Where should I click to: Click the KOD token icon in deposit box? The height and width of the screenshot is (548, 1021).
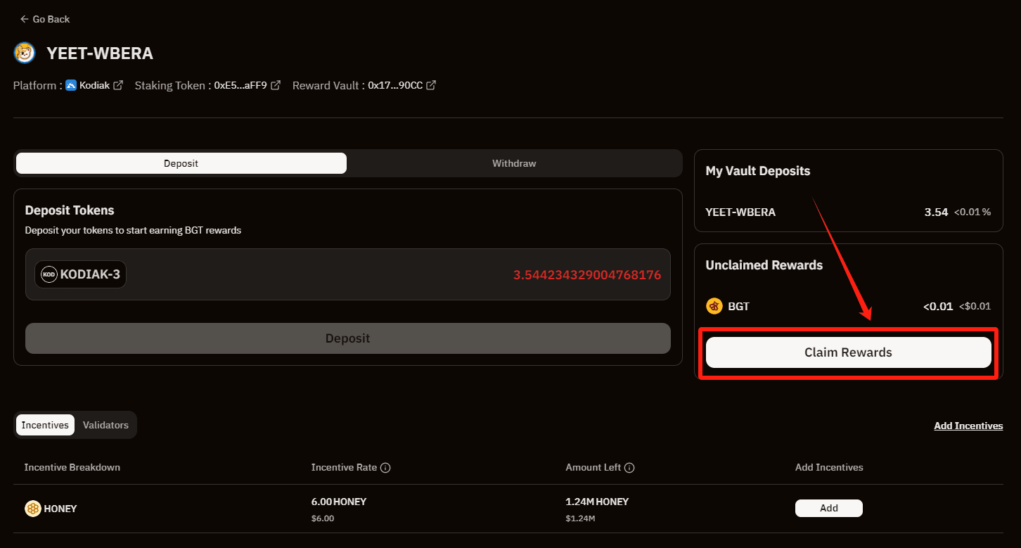[49, 274]
